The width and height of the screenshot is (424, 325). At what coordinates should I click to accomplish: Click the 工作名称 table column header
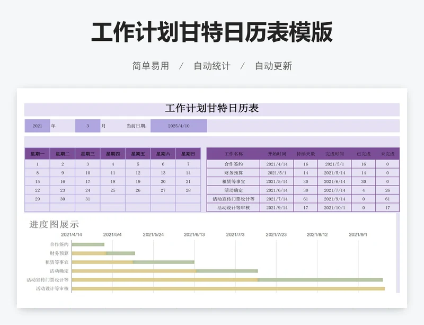(x=233, y=154)
